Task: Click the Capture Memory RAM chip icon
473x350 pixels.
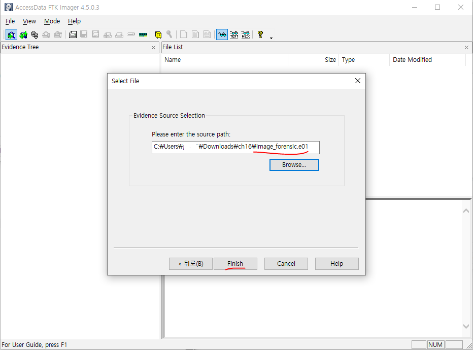Action: (143, 34)
